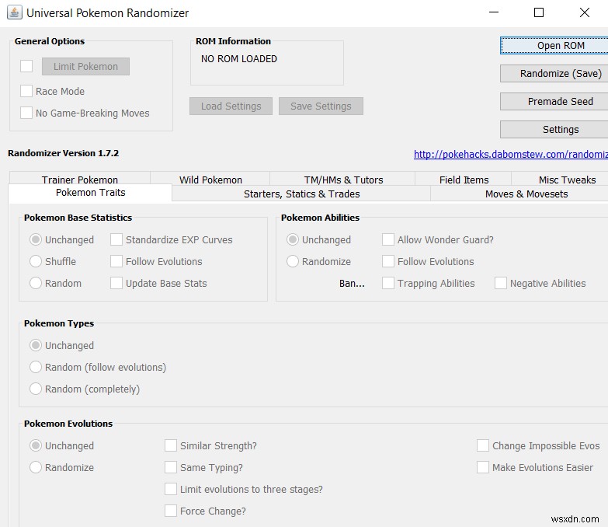This screenshot has height=527, width=608.
Task: Go to the TM/HMs & Tutors tab
Action: (x=343, y=180)
